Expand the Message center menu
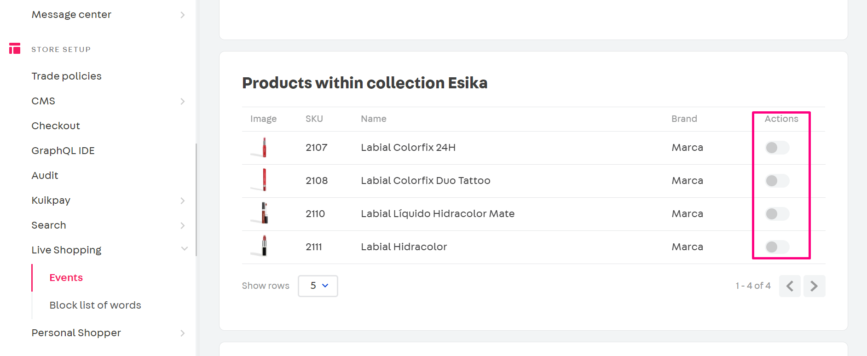 pos(183,15)
